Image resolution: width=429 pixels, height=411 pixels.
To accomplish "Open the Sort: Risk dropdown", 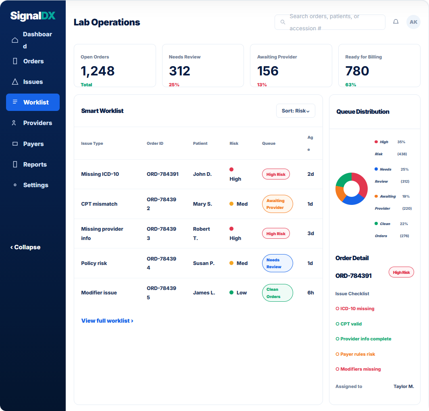I will coord(296,111).
